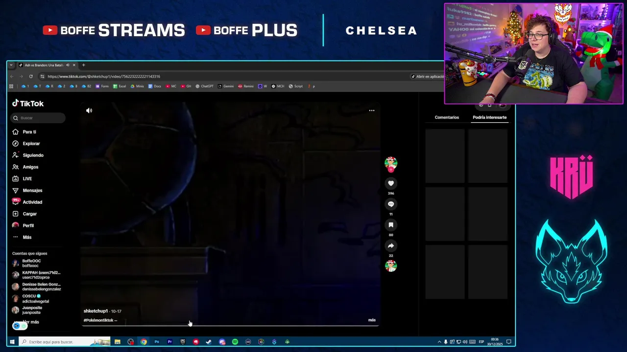Open the #Pokémontiktok hashtag

point(98,320)
